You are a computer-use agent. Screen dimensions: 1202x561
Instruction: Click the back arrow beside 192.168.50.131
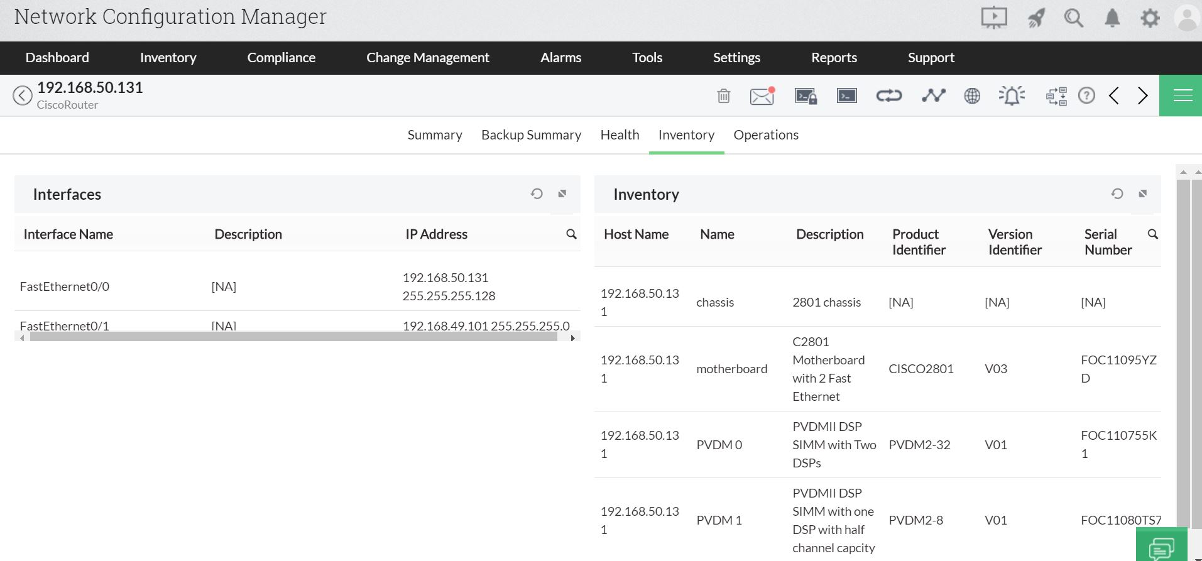[x=23, y=95]
